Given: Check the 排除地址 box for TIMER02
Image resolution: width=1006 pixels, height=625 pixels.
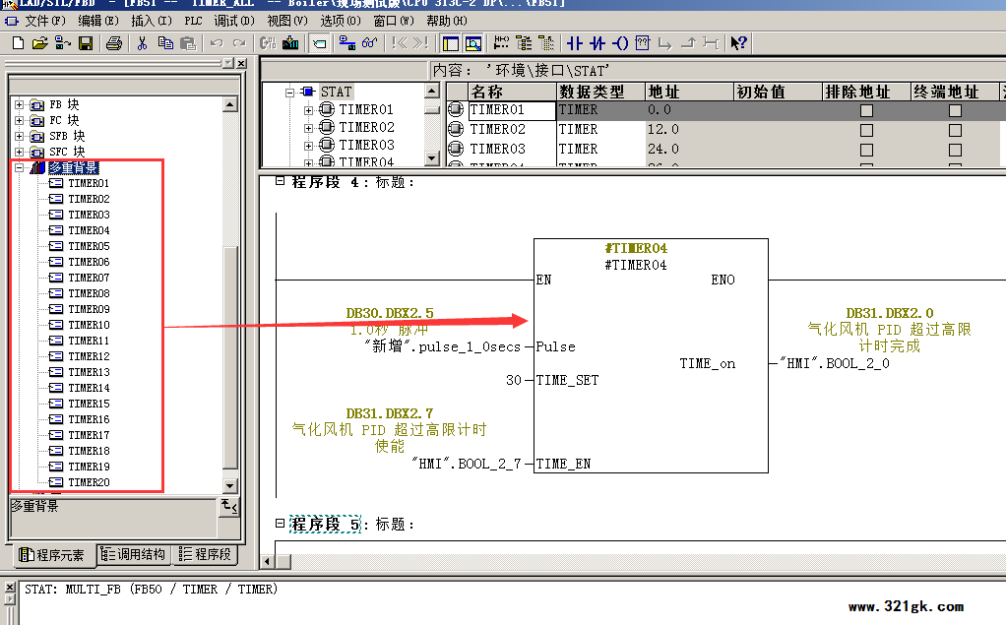Looking at the screenshot, I should 866,130.
